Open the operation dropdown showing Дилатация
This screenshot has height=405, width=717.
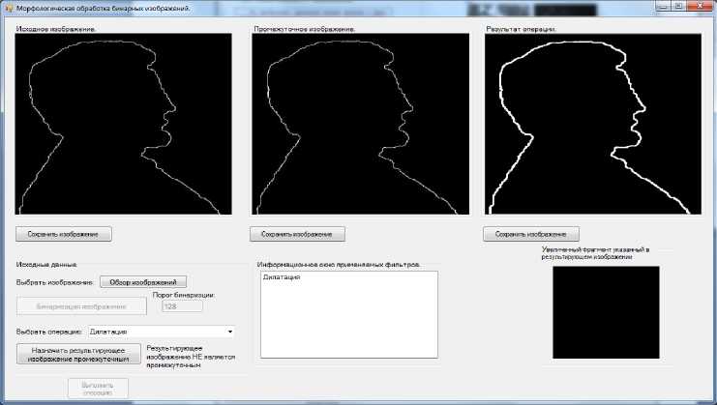tap(162, 332)
